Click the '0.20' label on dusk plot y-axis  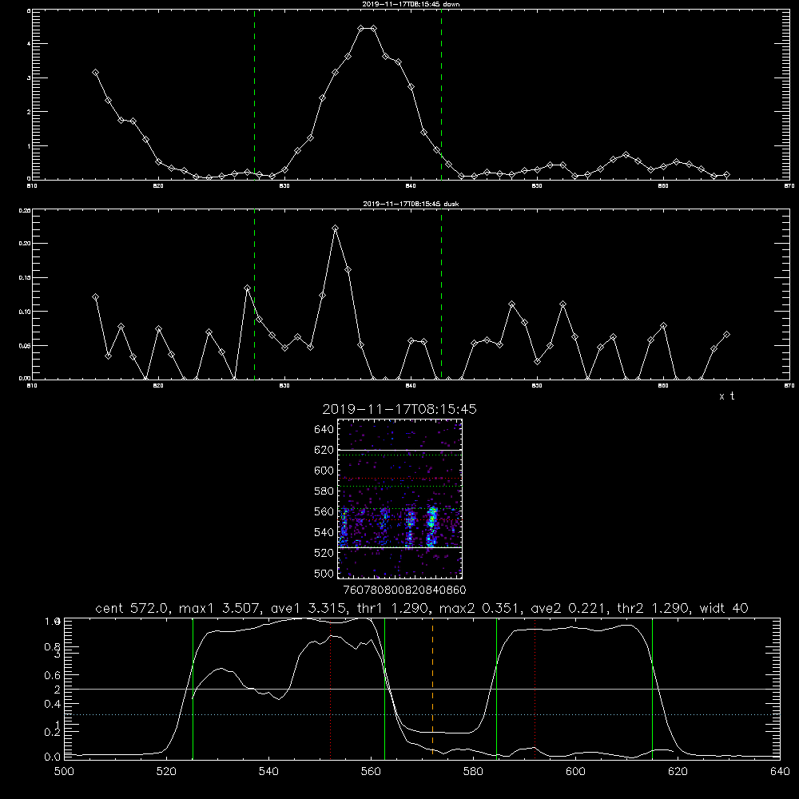pos(25,244)
